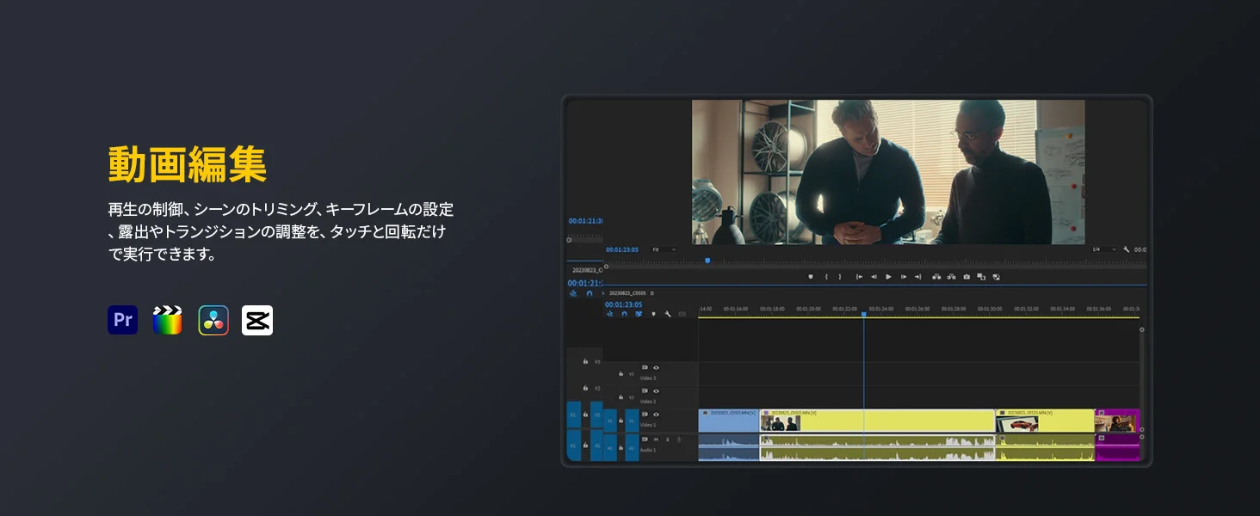
Task: Toggle A1 track targeting in the timeline
Action: (632, 448)
